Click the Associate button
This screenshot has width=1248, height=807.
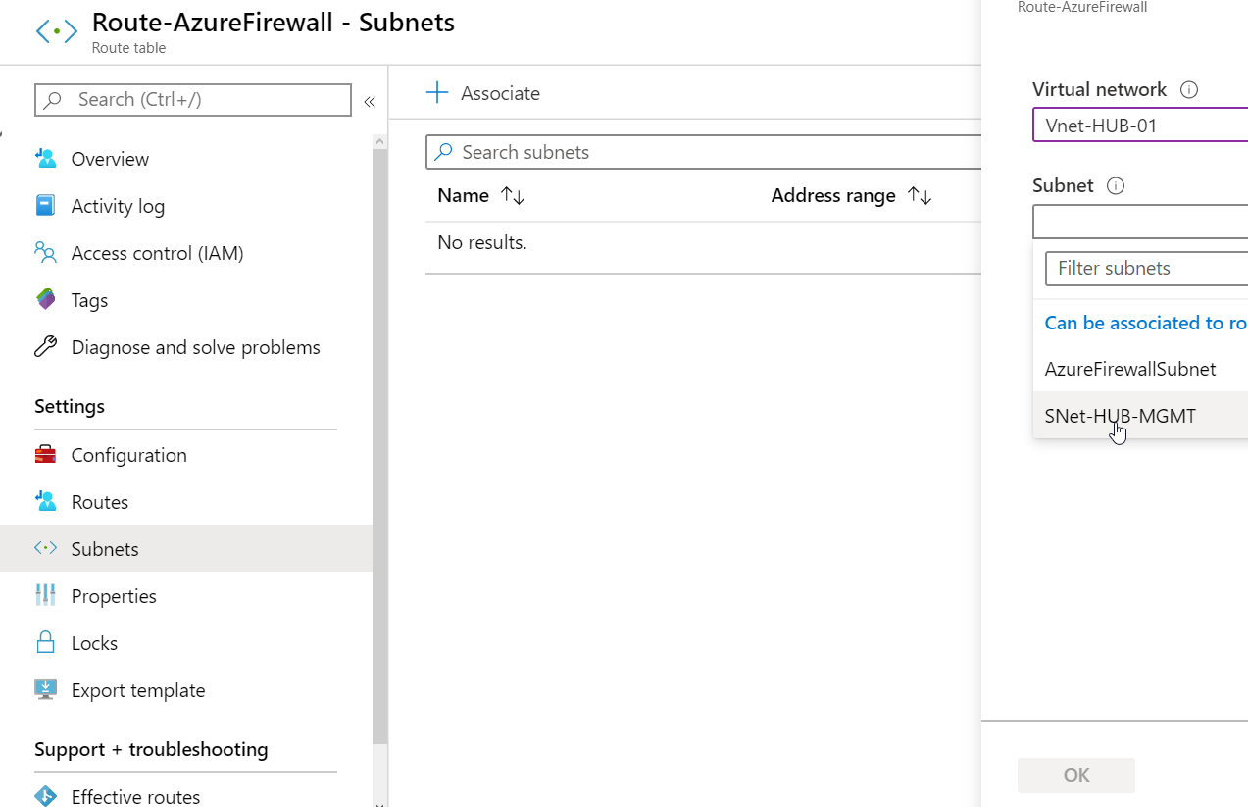483,93
